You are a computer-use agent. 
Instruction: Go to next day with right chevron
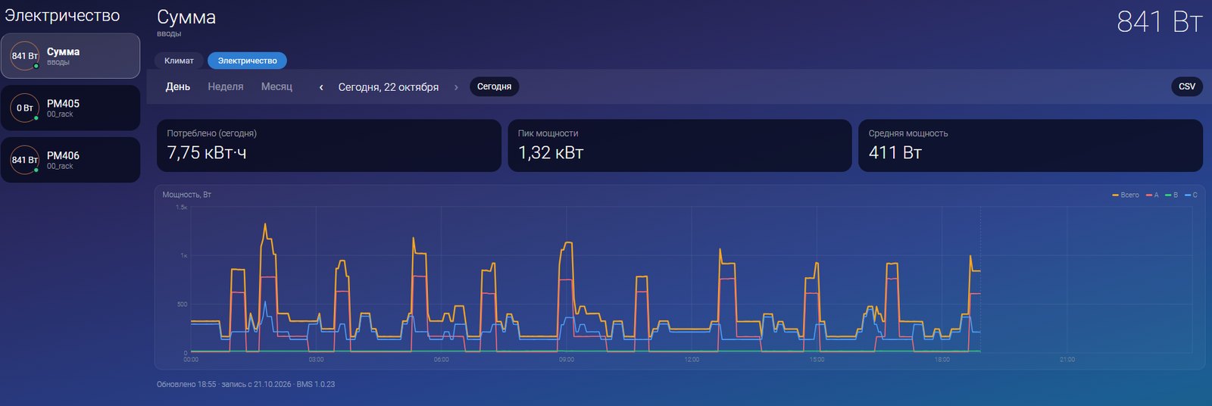[456, 87]
